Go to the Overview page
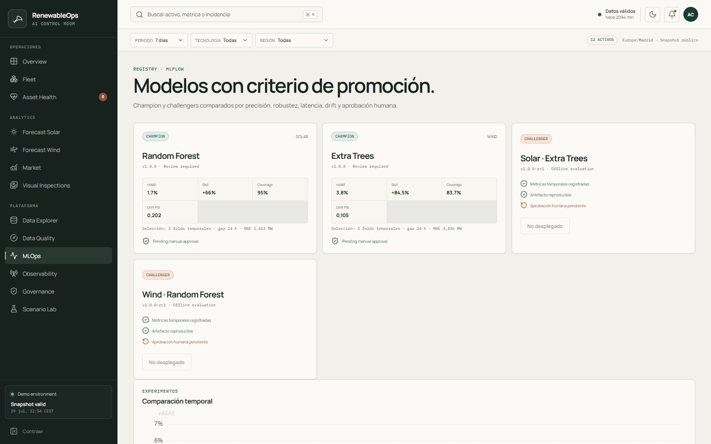This screenshot has height=444, width=711. coord(58,62)
